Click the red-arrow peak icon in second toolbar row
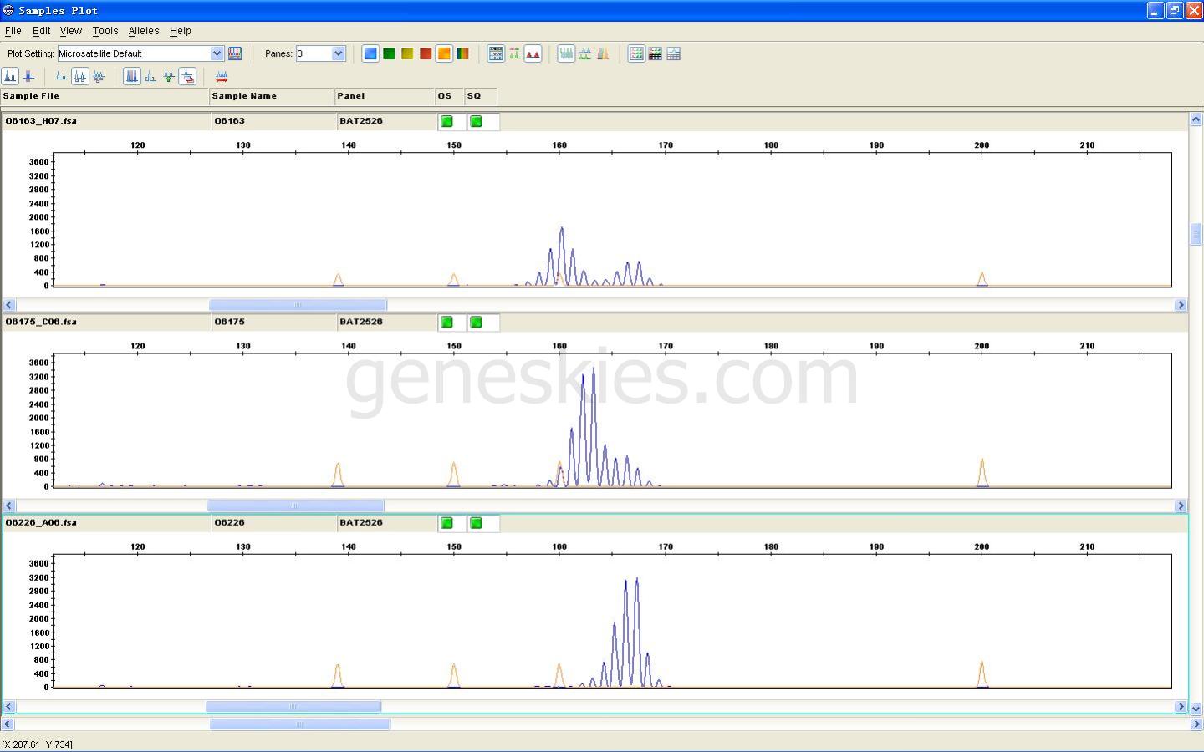The height and width of the screenshot is (752, 1204). tap(222, 76)
